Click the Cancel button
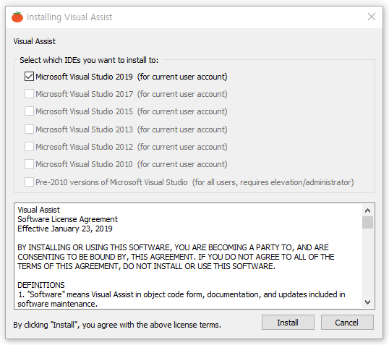The image size is (389, 345). 347,323
